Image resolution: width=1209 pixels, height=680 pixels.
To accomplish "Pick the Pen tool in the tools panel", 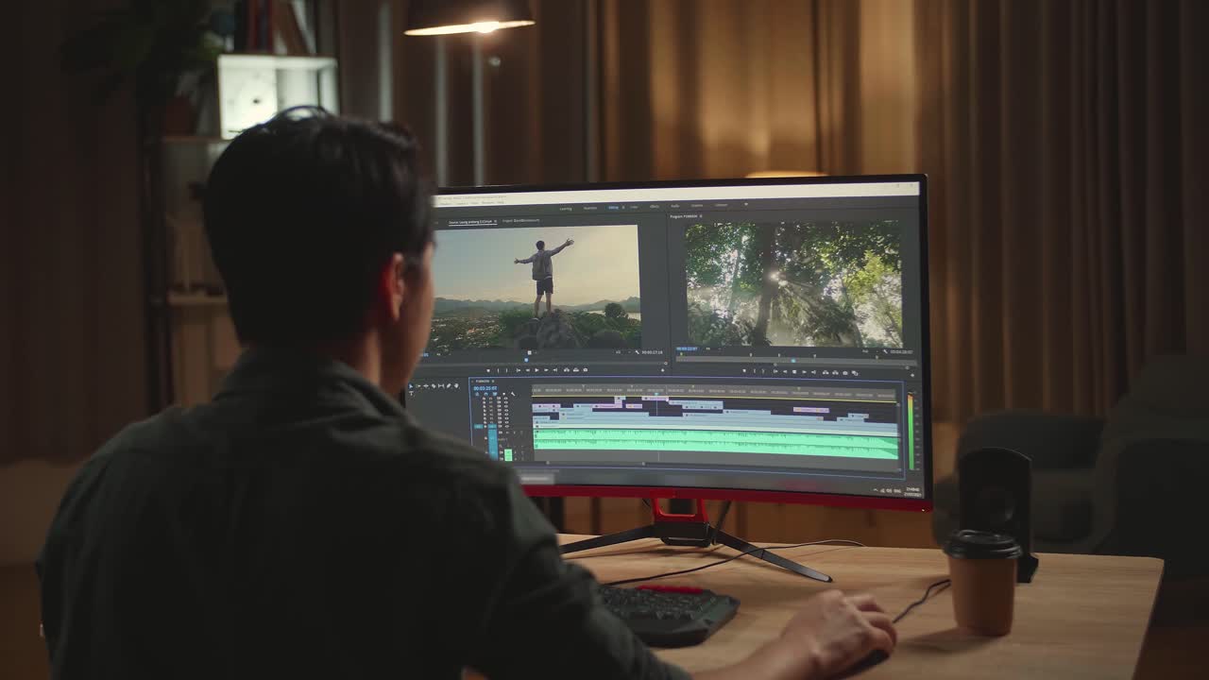I will point(449,386).
